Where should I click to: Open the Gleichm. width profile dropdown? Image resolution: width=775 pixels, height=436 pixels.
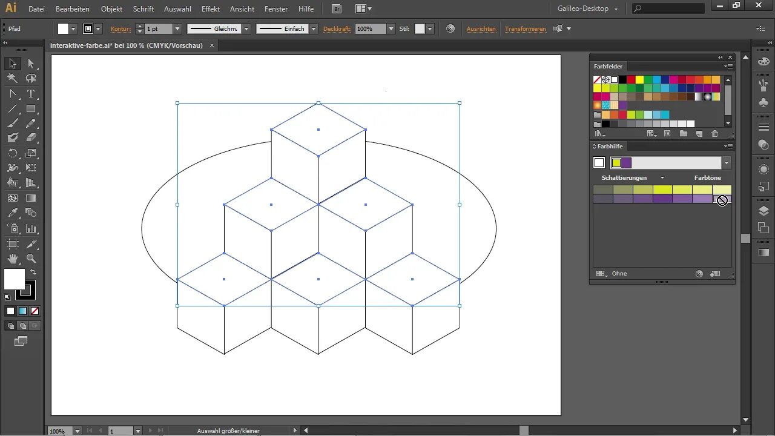click(x=246, y=28)
